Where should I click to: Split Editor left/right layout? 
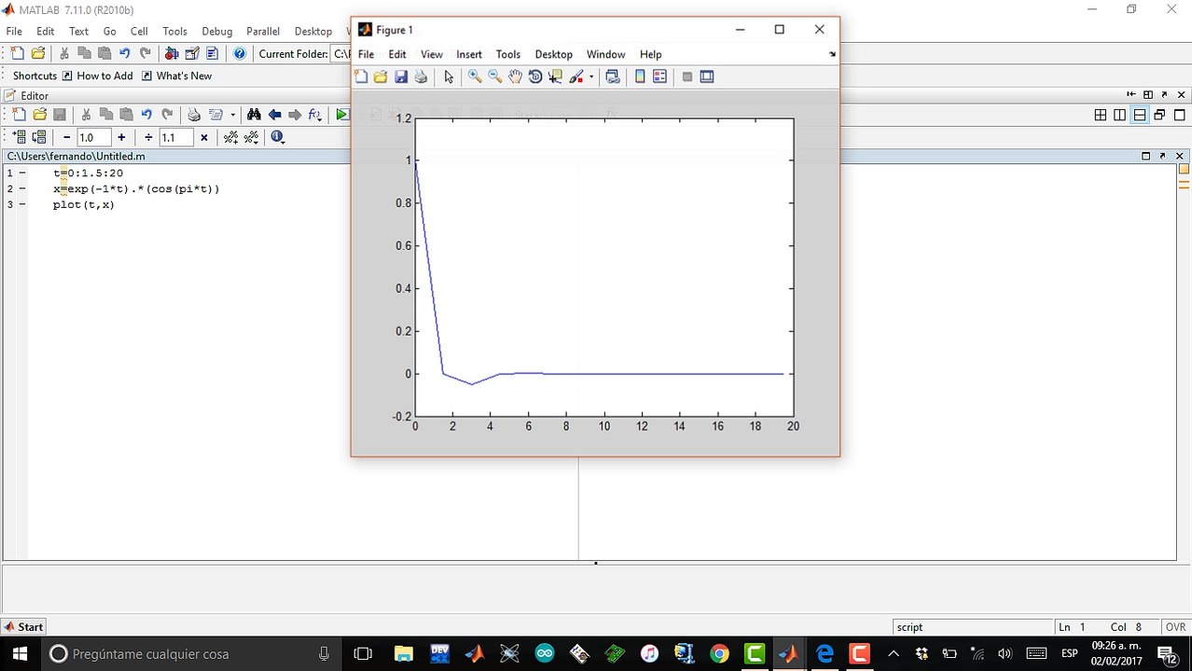(1120, 115)
